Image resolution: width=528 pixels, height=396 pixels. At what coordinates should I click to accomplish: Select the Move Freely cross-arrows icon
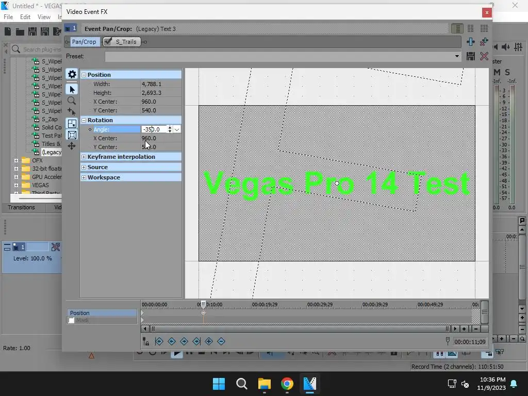point(72,146)
